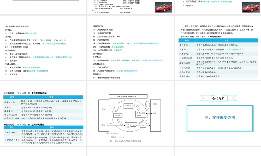This screenshot has height=156, width=261.
Task: Click the S12 纠正和预防控制 line
Action: pyautogui.click(x=108, y=50)
